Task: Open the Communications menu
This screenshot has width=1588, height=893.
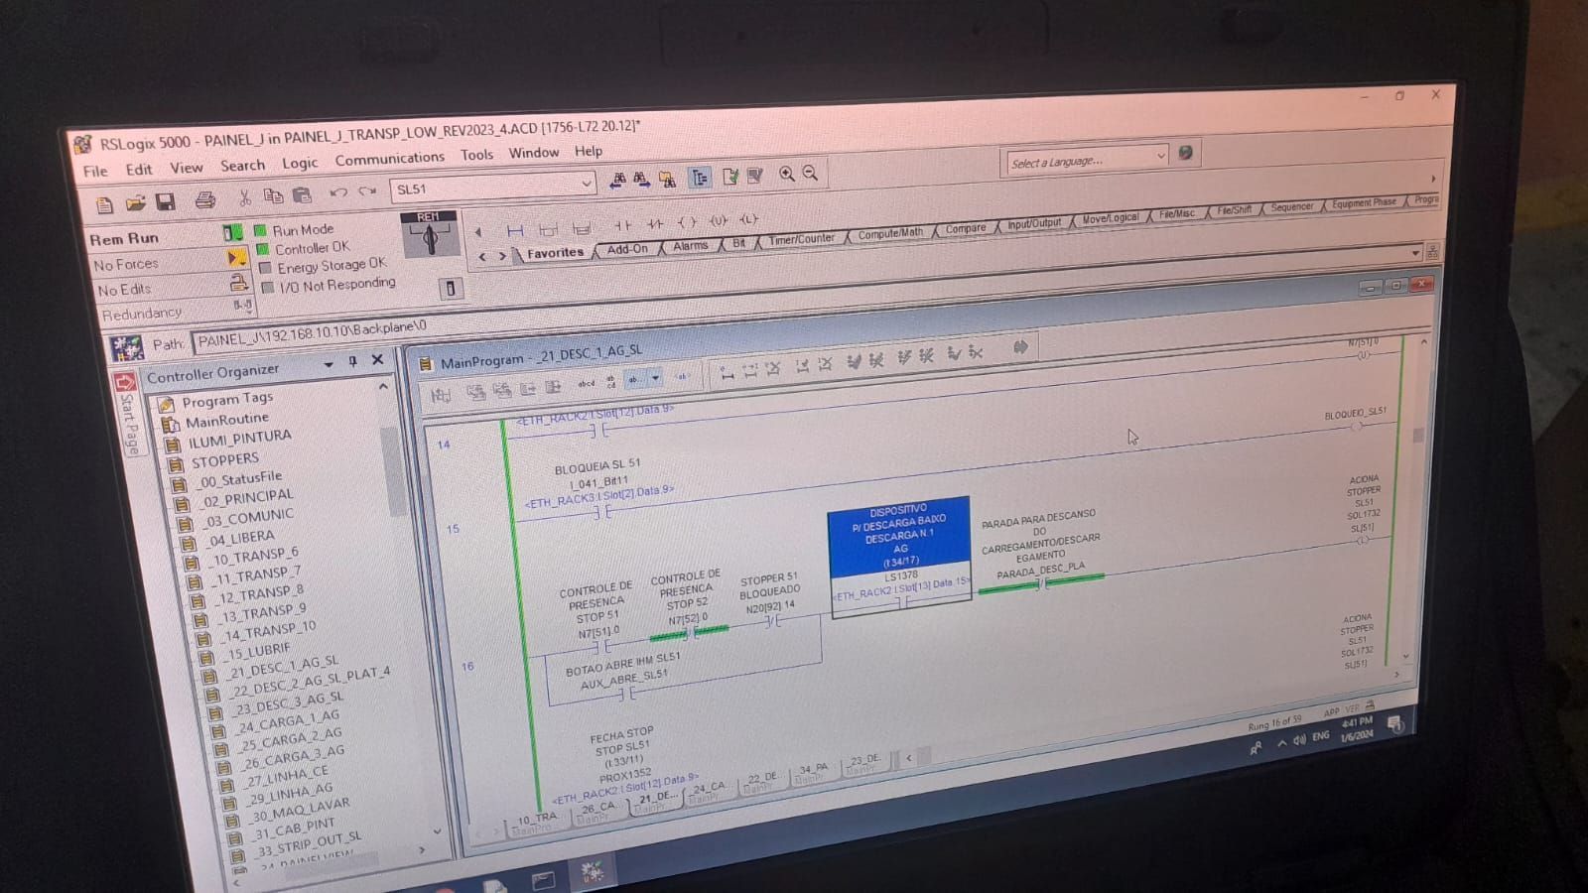Action: 389,159
